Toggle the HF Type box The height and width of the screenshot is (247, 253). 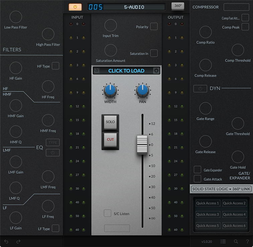56,66
